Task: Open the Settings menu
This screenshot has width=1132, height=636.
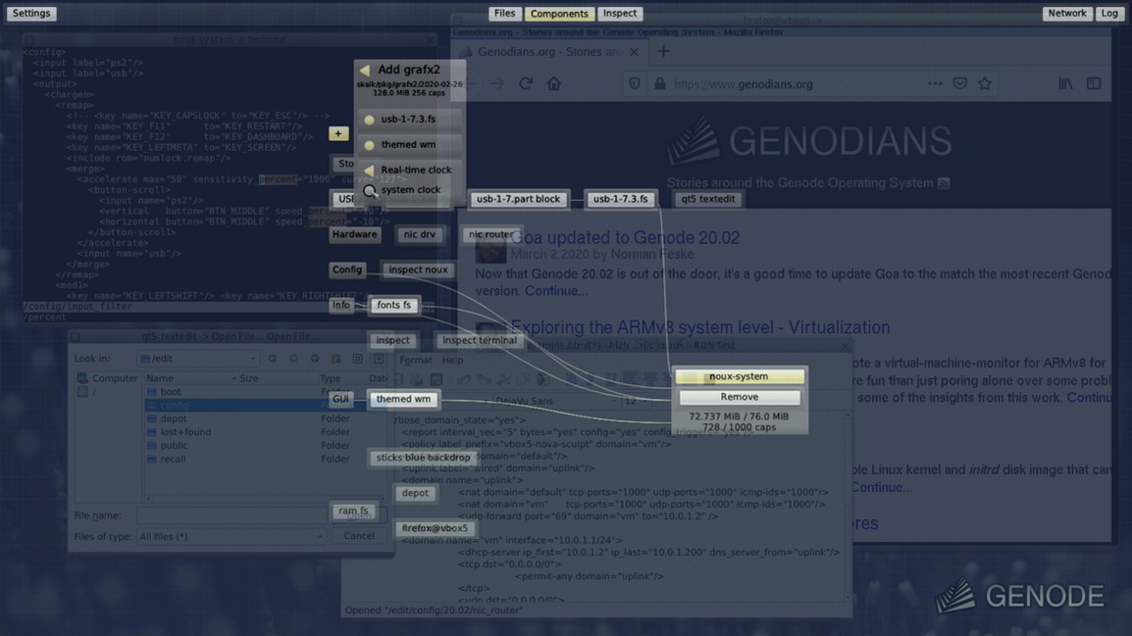Action: tap(31, 13)
